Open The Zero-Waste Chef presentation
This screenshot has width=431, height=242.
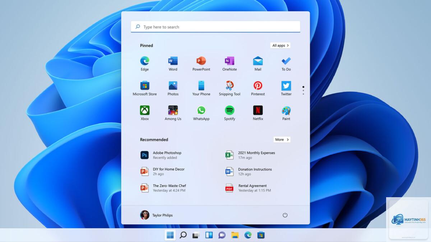point(163,188)
